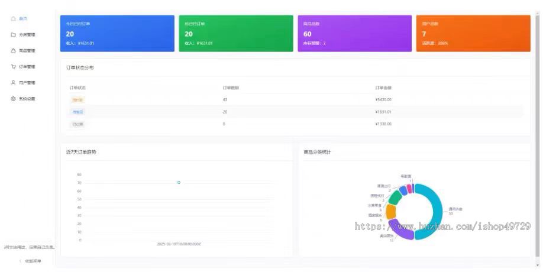
Task: Click the orange donut segment
Action: (391, 212)
